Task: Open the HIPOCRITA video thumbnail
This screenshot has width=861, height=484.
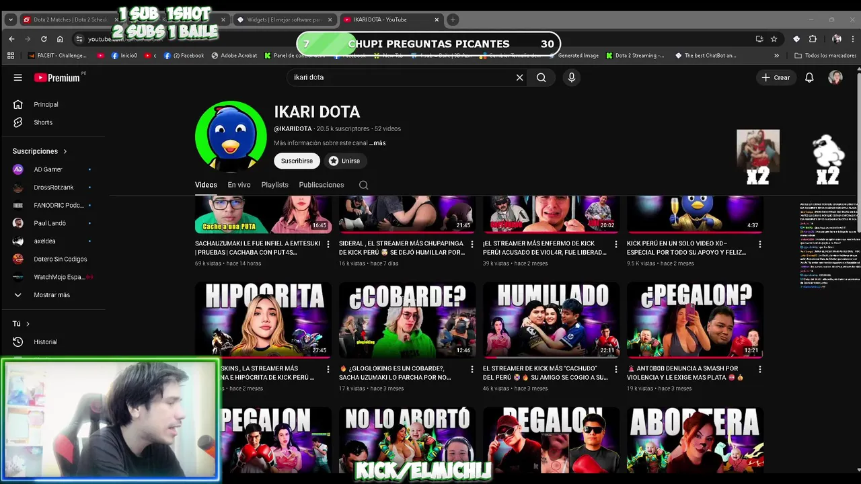Action: tap(263, 320)
